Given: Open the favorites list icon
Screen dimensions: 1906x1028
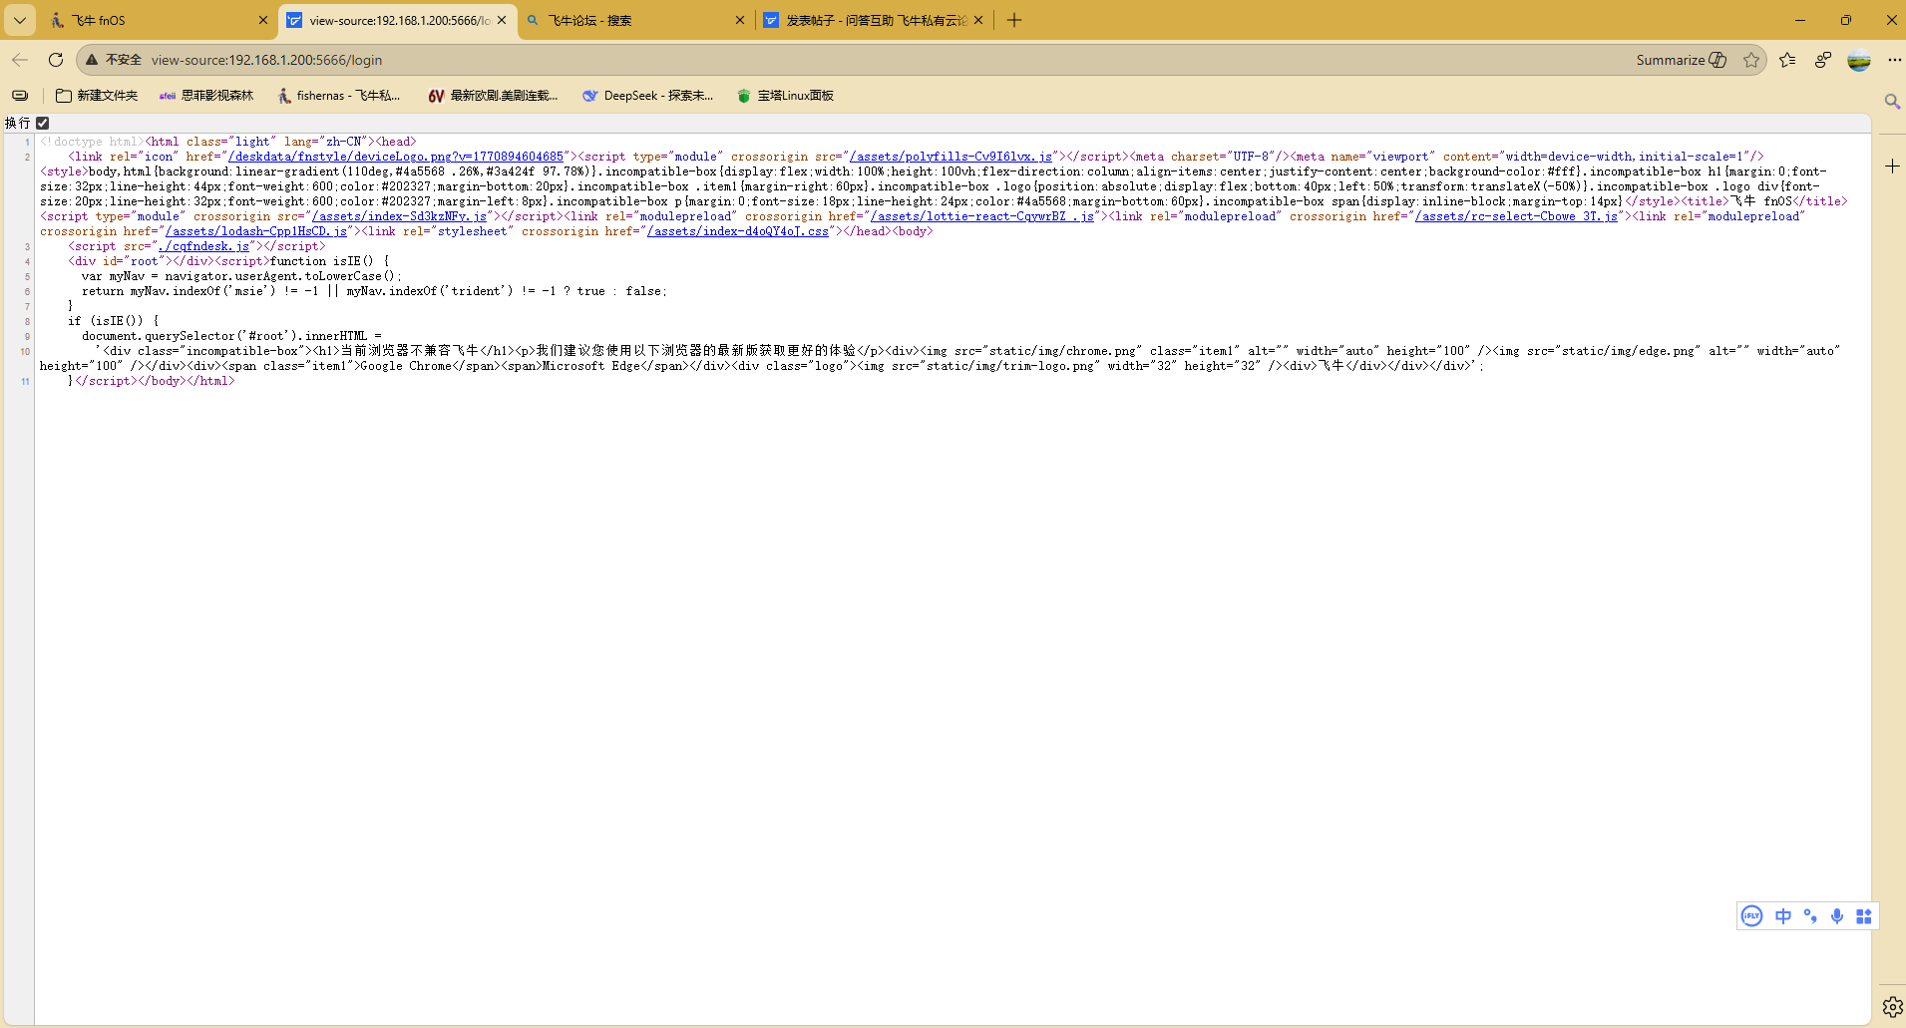Looking at the screenshot, I should (1787, 60).
